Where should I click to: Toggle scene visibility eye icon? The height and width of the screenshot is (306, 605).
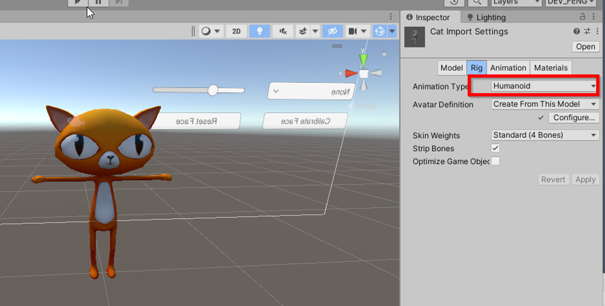point(333,31)
